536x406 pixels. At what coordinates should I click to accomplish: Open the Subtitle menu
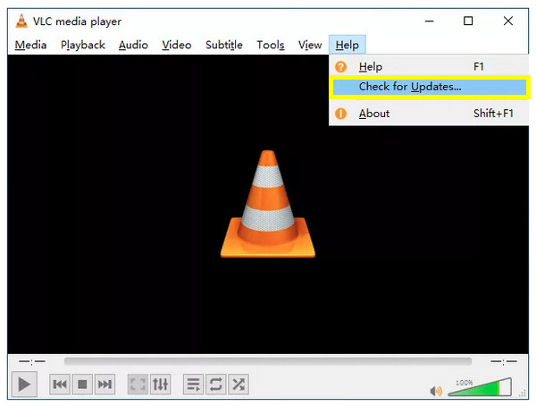click(x=224, y=45)
